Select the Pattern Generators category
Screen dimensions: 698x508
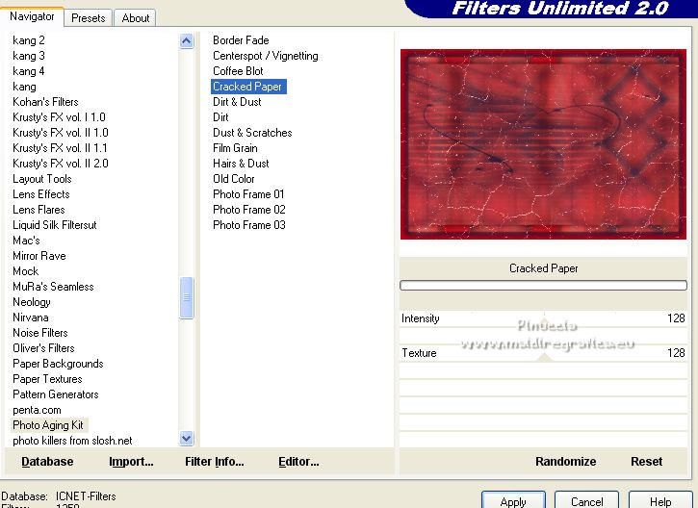coord(55,394)
